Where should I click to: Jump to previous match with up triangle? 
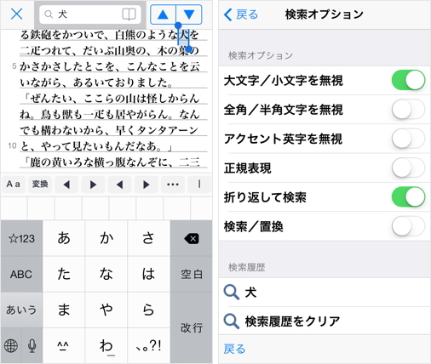point(163,14)
